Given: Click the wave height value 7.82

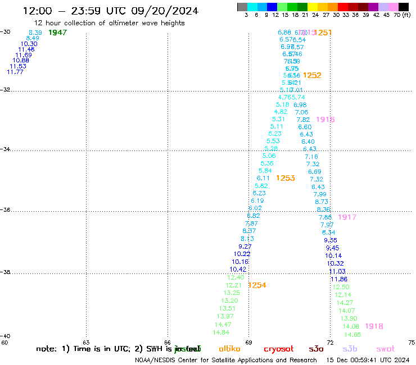Looking at the screenshot, I should click(x=303, y=120).
